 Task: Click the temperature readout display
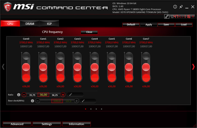(182, 16)
